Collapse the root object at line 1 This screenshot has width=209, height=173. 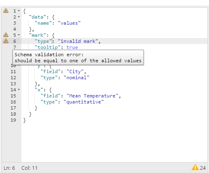[19, 11]
